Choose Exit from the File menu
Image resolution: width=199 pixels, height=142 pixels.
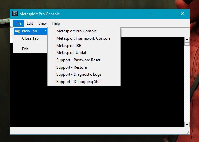pos(30,49)
